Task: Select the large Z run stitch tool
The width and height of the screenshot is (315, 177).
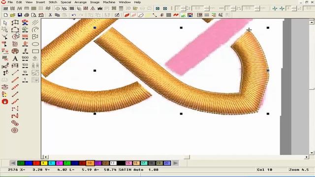Action: coord(15,116)
